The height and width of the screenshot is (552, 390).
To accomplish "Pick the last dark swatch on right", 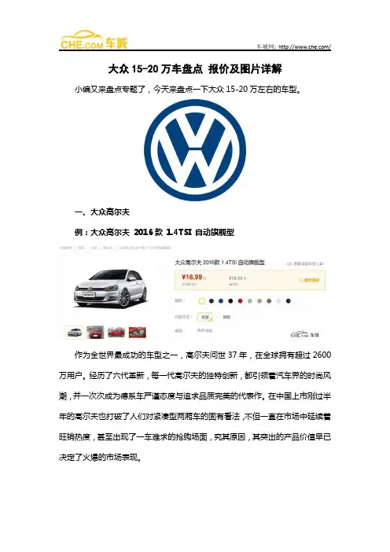I will pos(289,301).
